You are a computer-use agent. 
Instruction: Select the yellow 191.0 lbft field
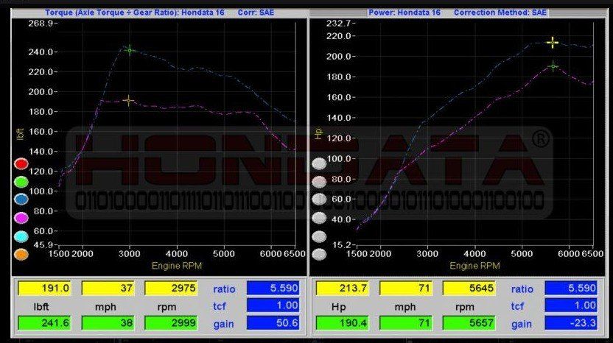coord(44,289)
